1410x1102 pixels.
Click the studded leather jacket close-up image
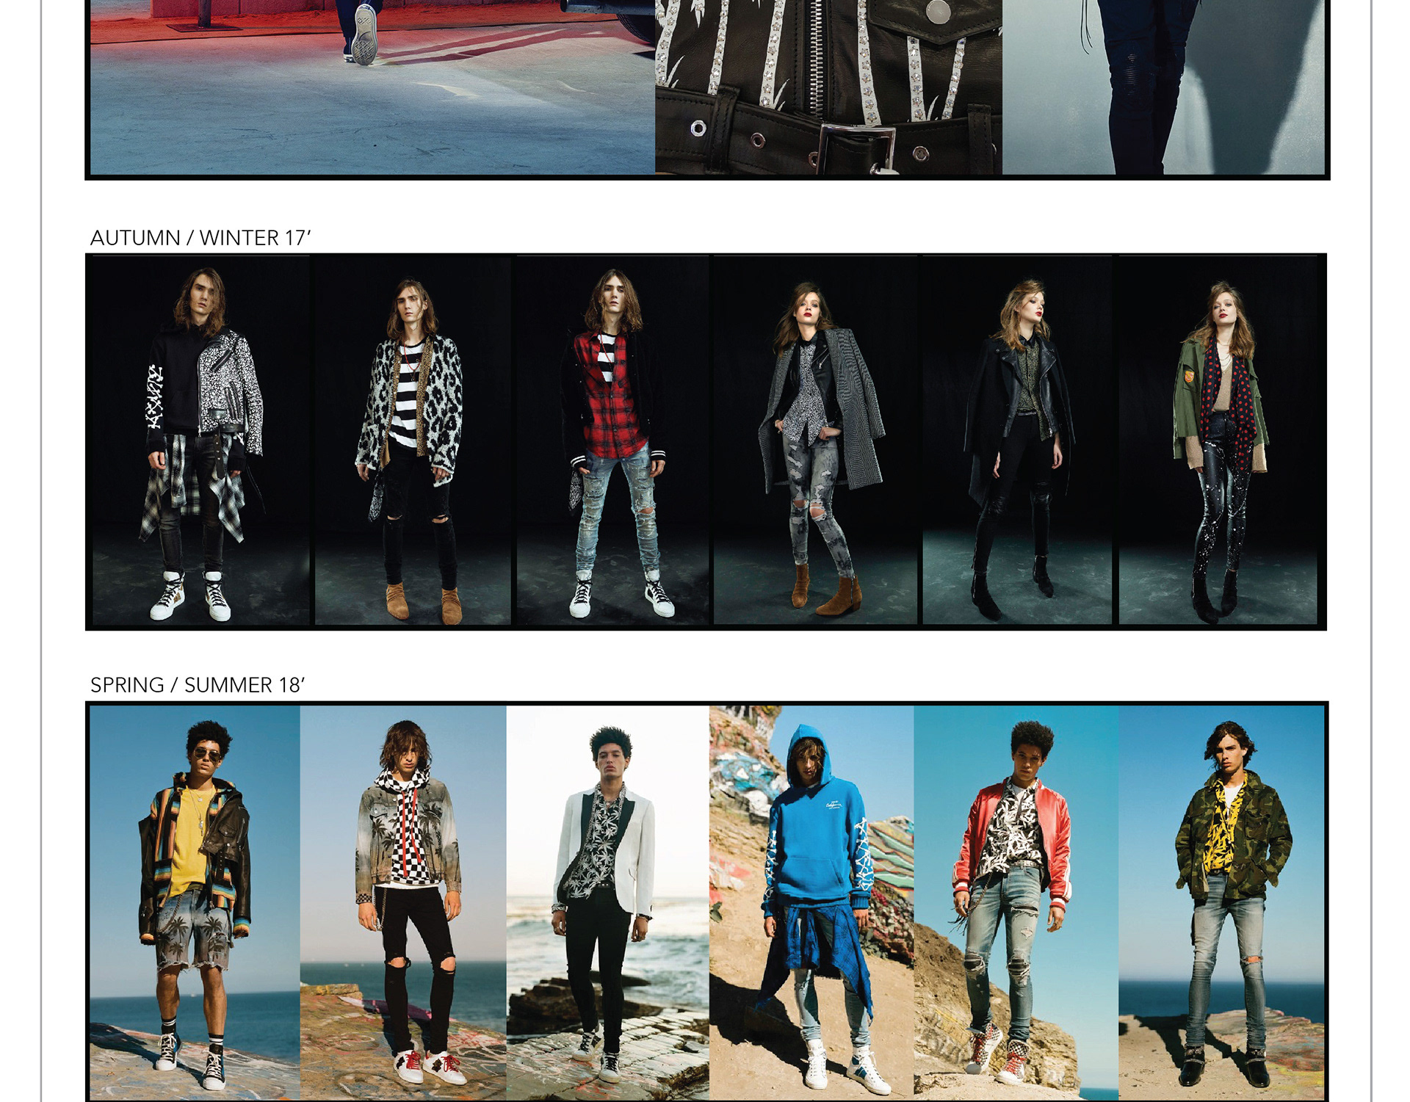(828, 88)
